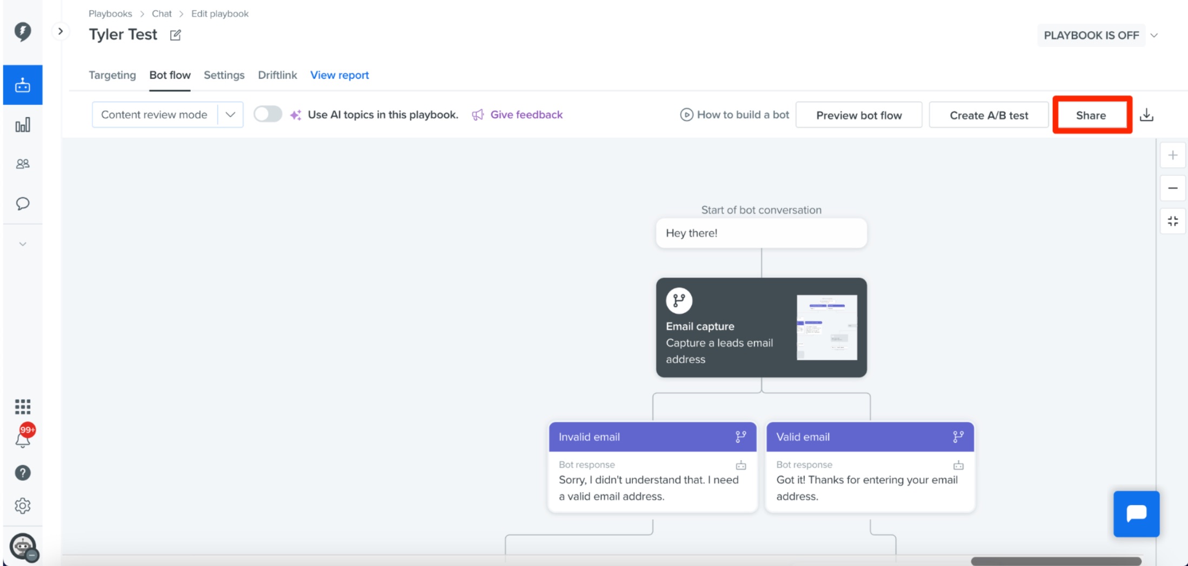Open the notifications bell with 99+ badge
Screen dimensions: 1188x566
[24, 436]
